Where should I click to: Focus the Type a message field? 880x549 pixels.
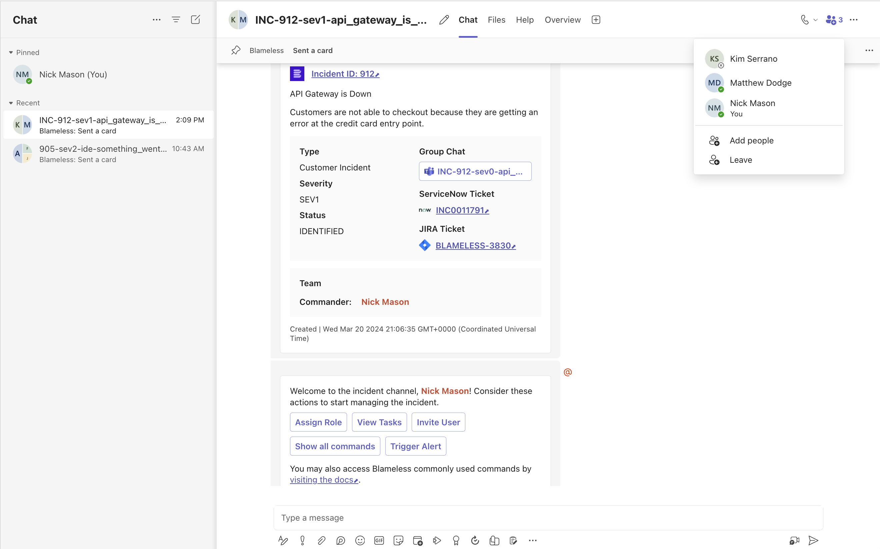pos(548,518)
